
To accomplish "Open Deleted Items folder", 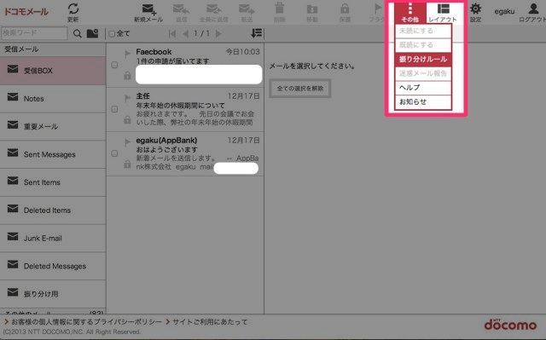I will pyautogui.click(x=53, y=210).
